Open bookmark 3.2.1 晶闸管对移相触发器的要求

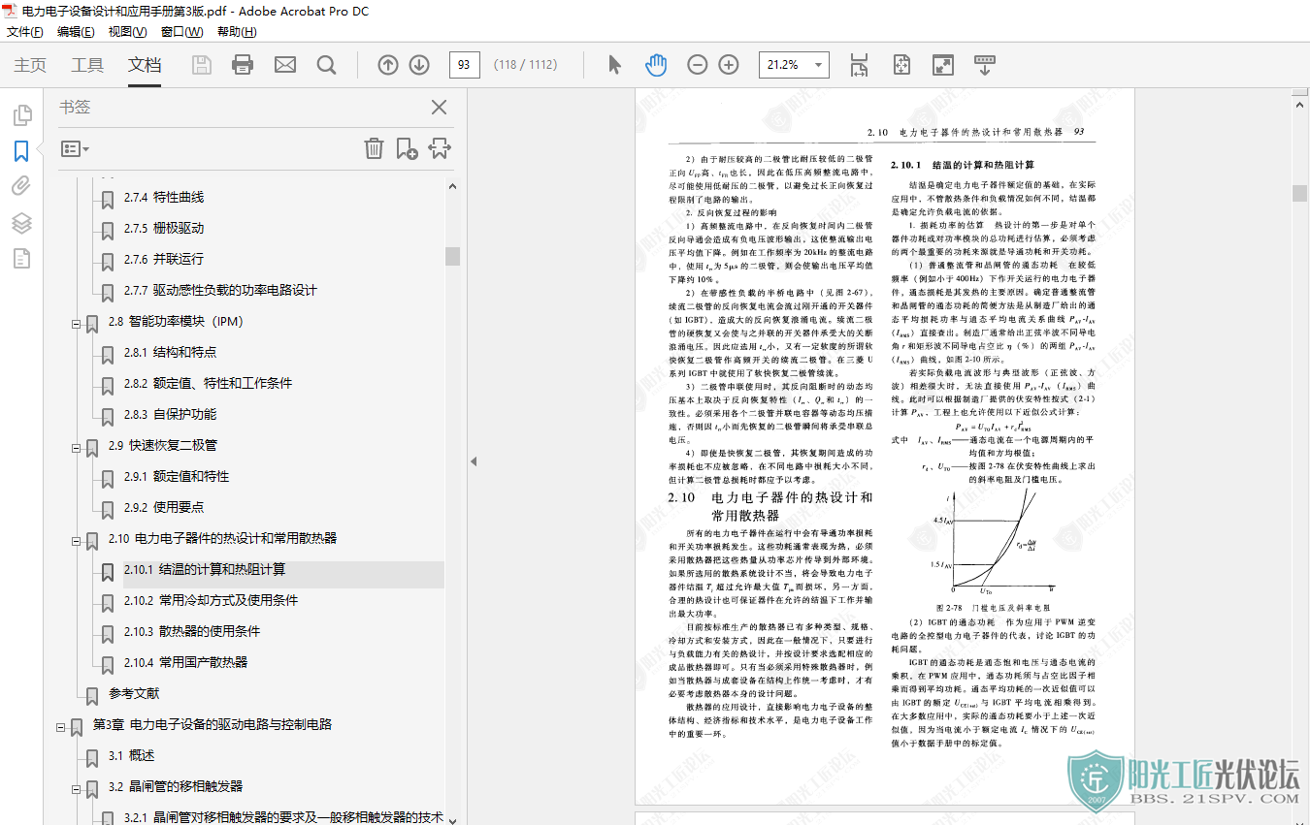tap(283, 817)
